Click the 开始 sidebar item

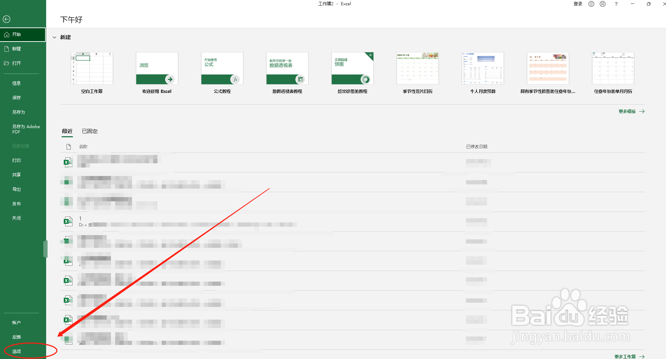click(x=23, y=34)
